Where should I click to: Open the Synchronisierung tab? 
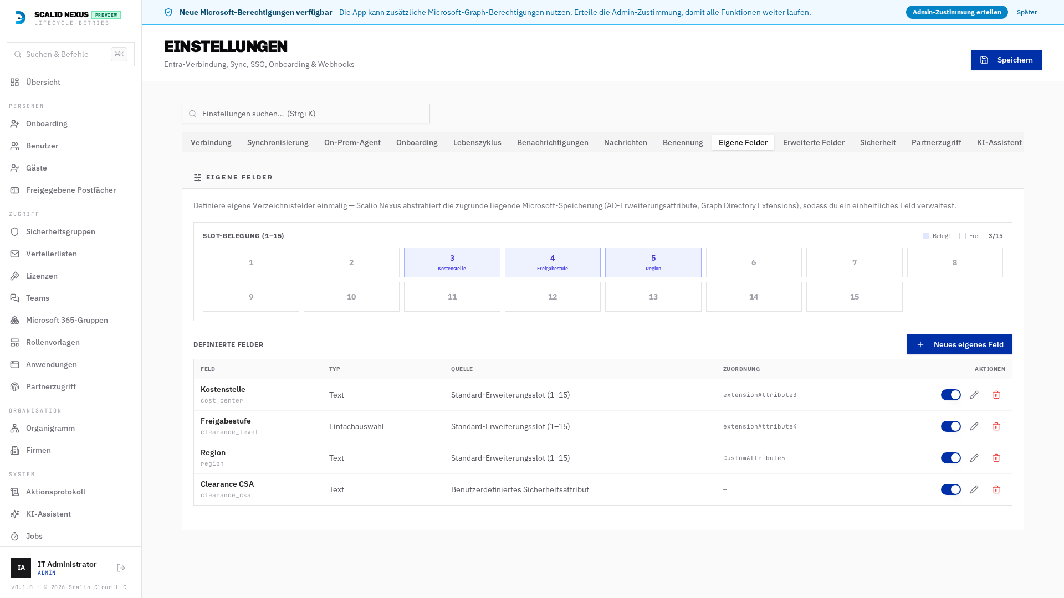coord(278,142)
